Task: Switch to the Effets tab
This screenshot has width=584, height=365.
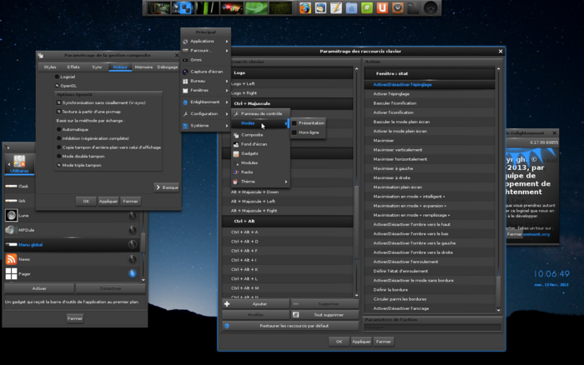Action: [x=73, y=67]
